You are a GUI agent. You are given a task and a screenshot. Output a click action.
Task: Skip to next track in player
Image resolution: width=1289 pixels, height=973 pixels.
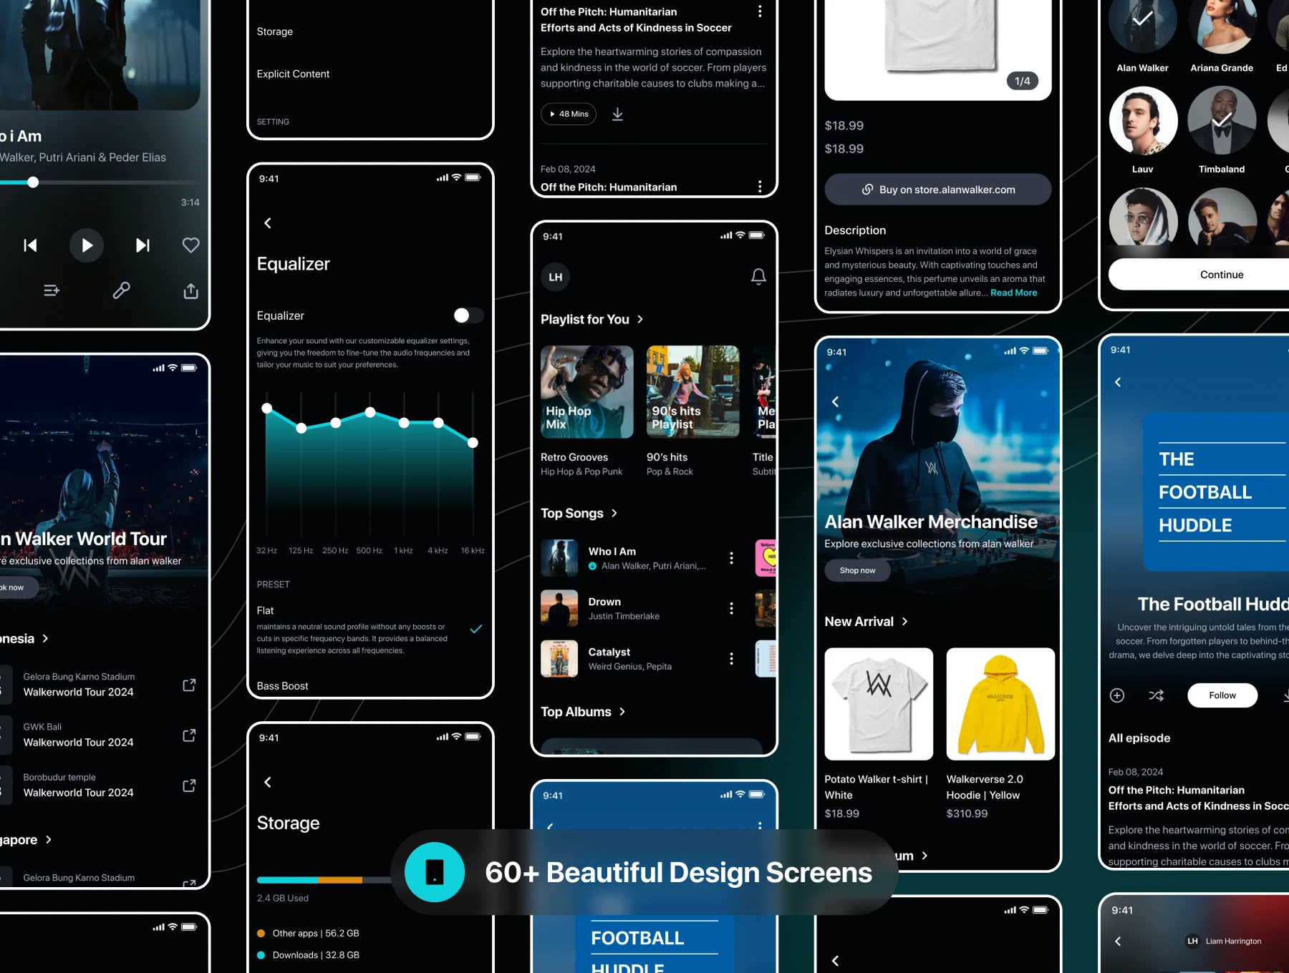143,245
